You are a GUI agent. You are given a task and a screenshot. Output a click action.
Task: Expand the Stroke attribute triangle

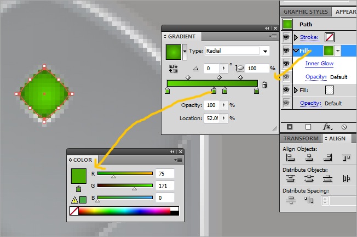(x=296, y=37)
